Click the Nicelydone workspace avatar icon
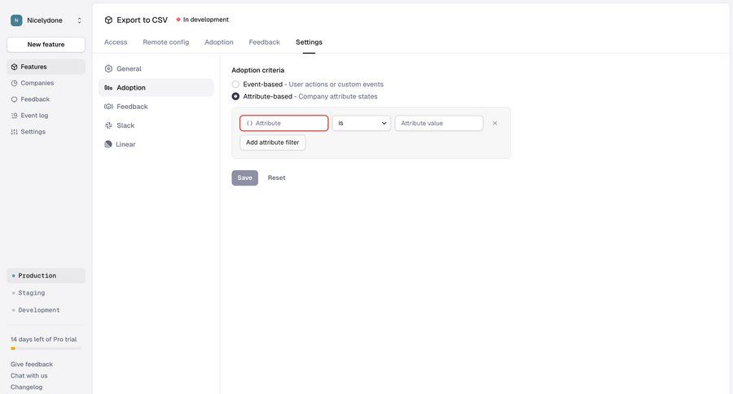The width and height of the screenshot is (733, 394). pyautogui.click(x=16, y=20)
